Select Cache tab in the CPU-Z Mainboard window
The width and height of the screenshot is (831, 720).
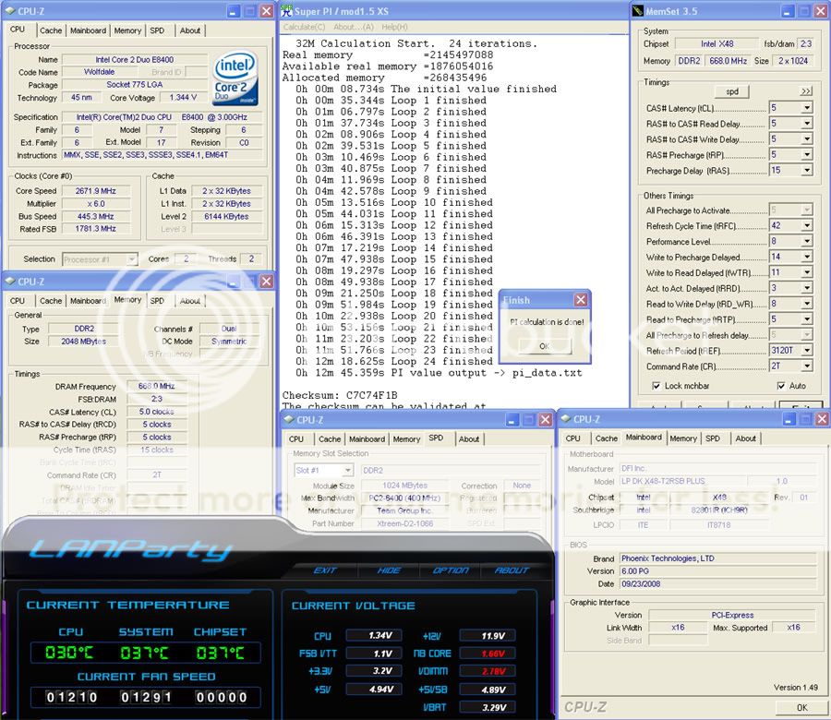click(607, 438)
